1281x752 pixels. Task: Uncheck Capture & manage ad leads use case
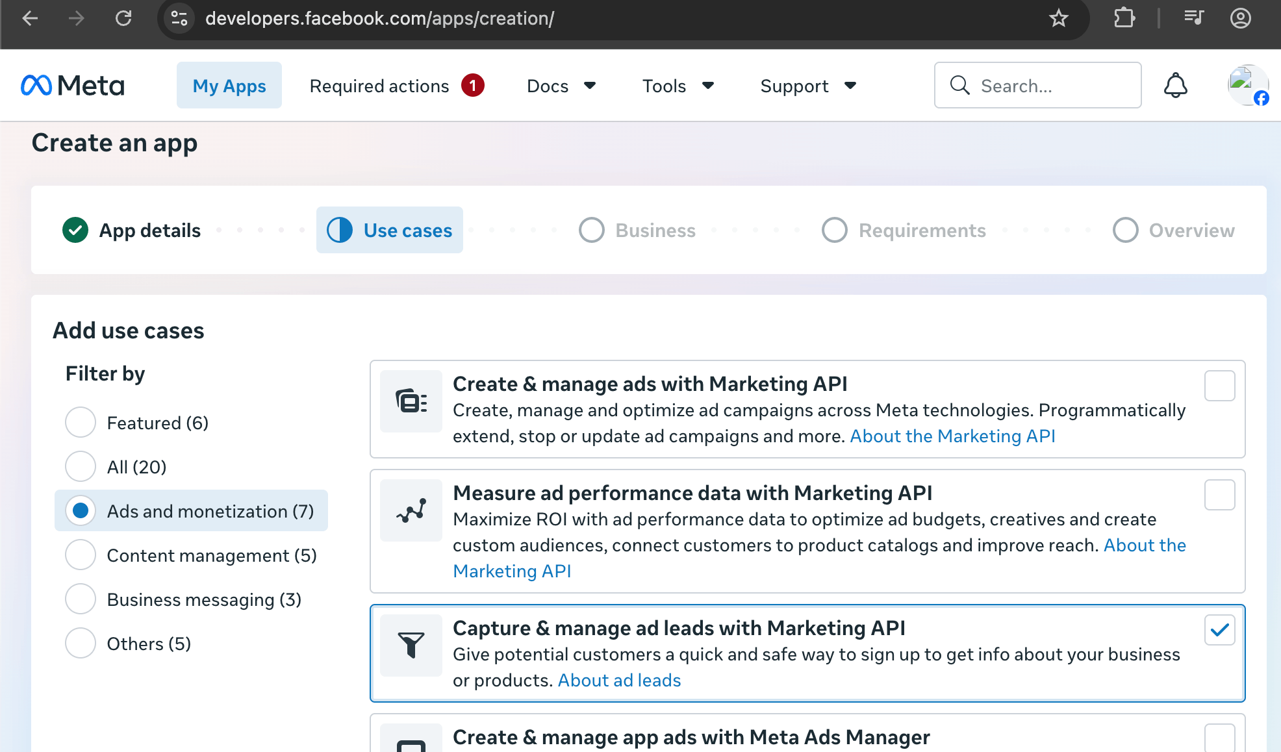coord(1220,630)
